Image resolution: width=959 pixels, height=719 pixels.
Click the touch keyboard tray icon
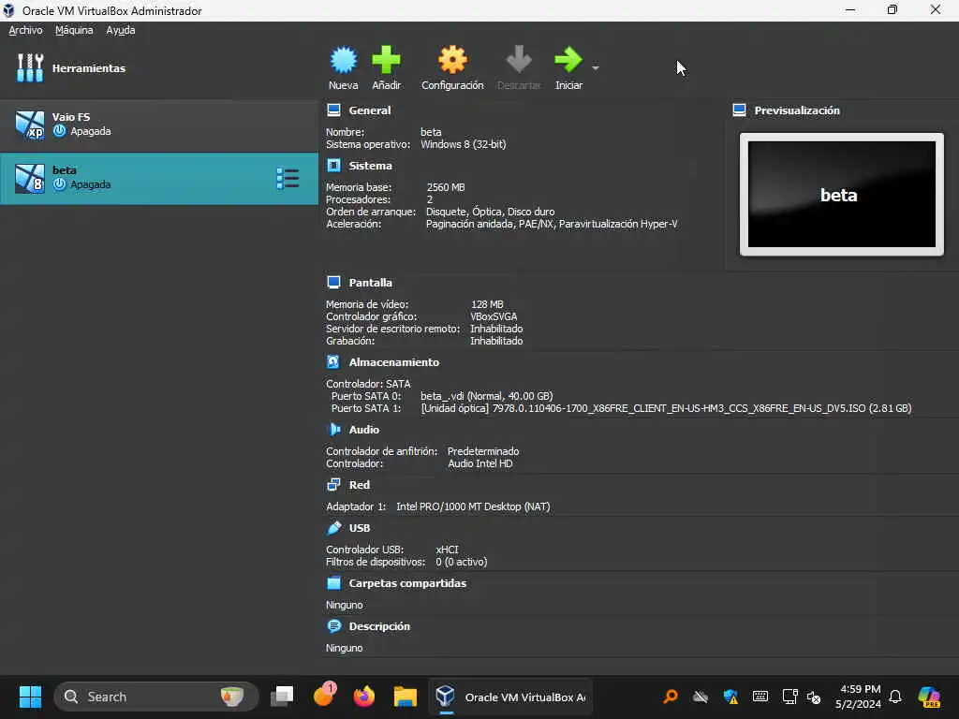point(760,697)
